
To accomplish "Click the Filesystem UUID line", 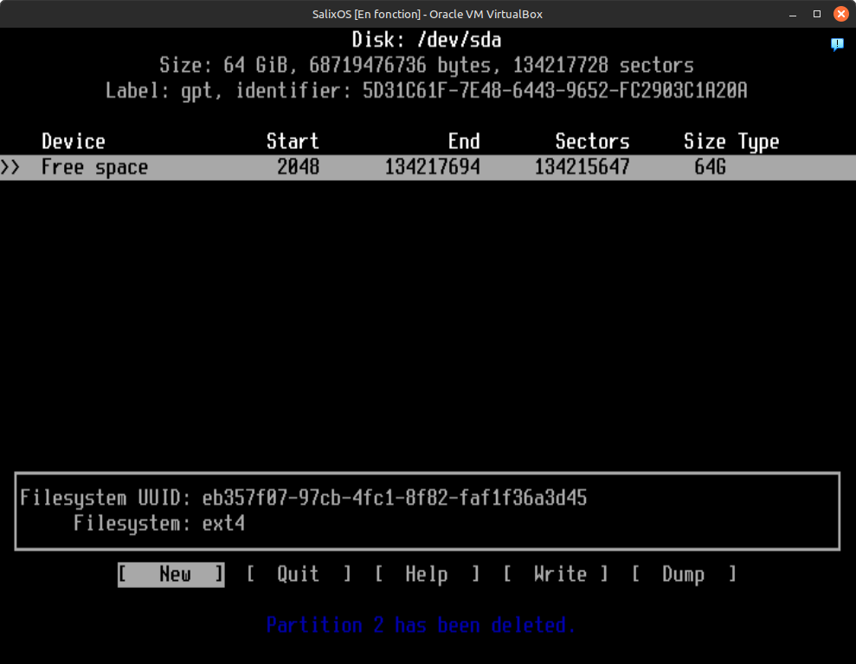I will (x=304, y=499).
